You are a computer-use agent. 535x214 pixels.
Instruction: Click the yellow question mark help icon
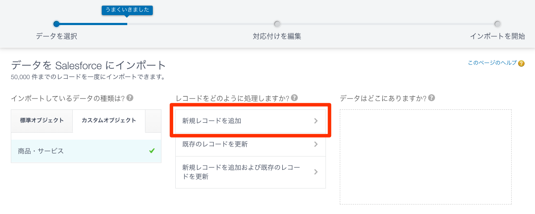[x=521, y=64]
